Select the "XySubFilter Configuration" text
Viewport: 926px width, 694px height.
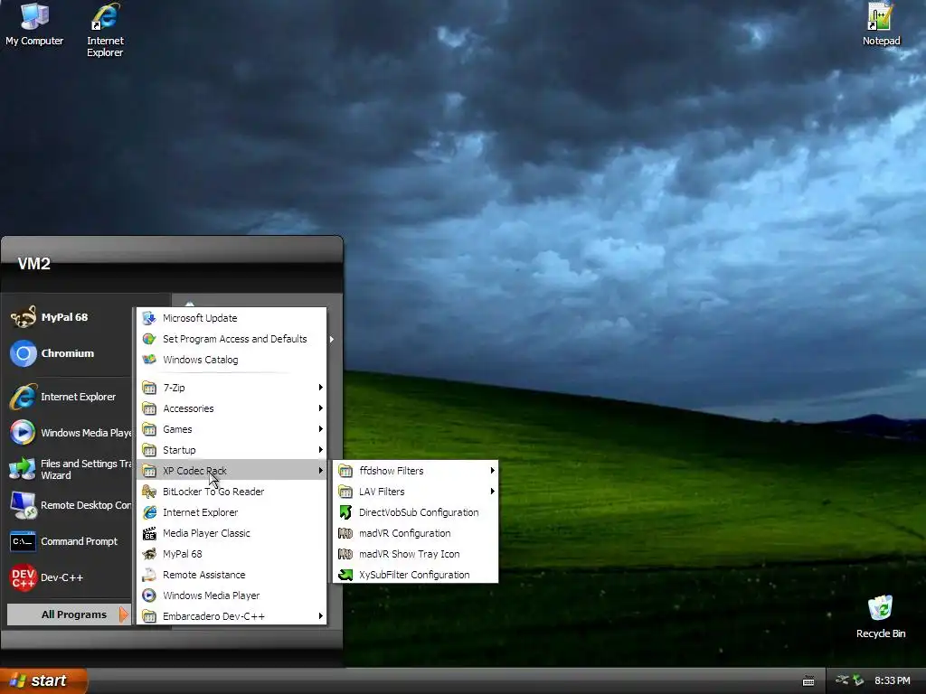pos(414,575)
